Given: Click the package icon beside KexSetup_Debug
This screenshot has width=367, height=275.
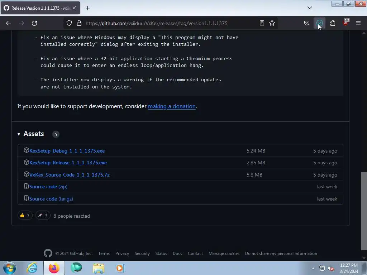Looking at the screenshot, I should click(27, 150).
